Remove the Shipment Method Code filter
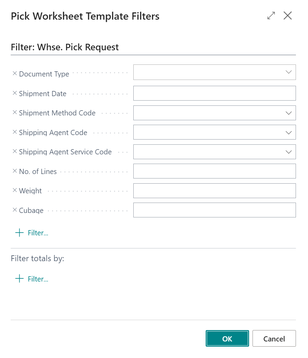Image resolution: width=308 pixels, height=358 pixels. pos(14,113)
